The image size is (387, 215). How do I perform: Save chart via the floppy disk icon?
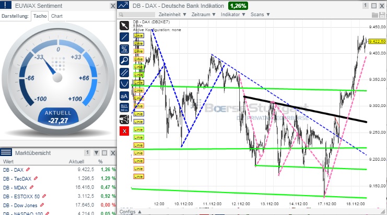(382, 15)
